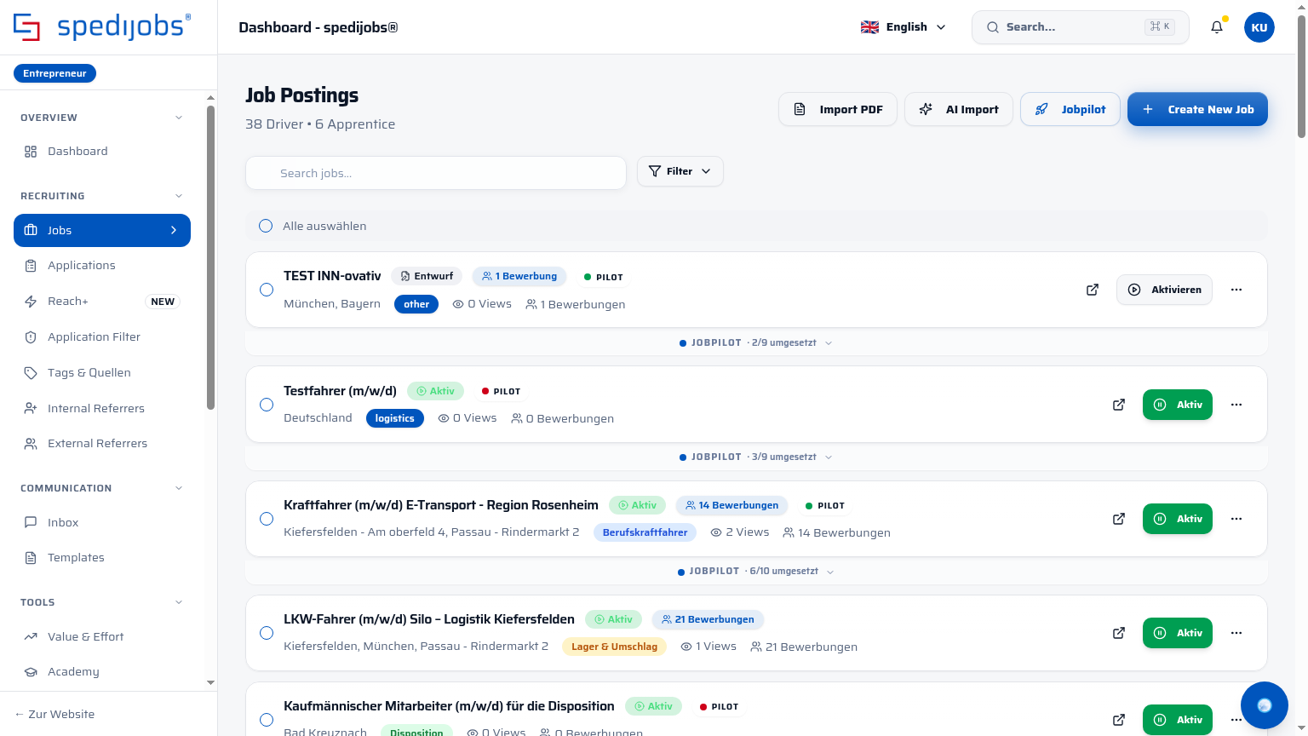Click the Applications clipboard icon

click(x=31, y=266)
